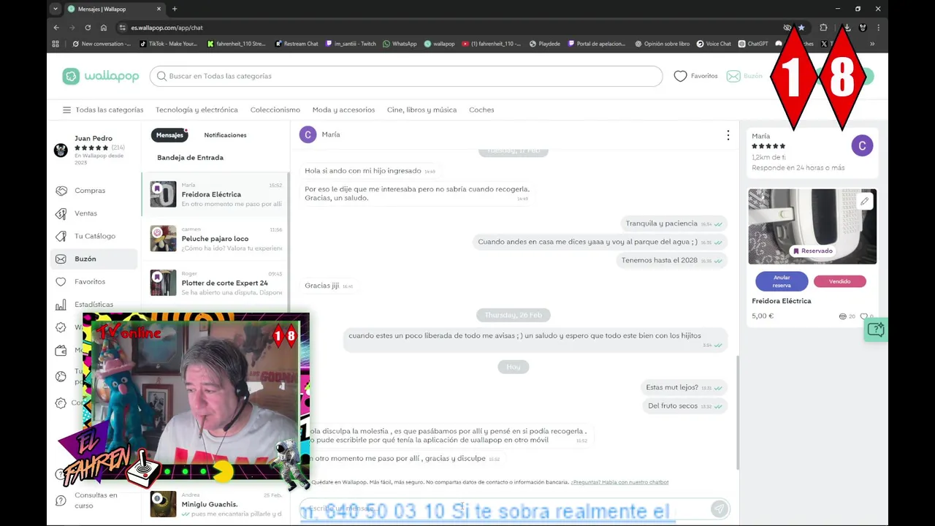Open the Ventas price tag icon

point(61,213)
